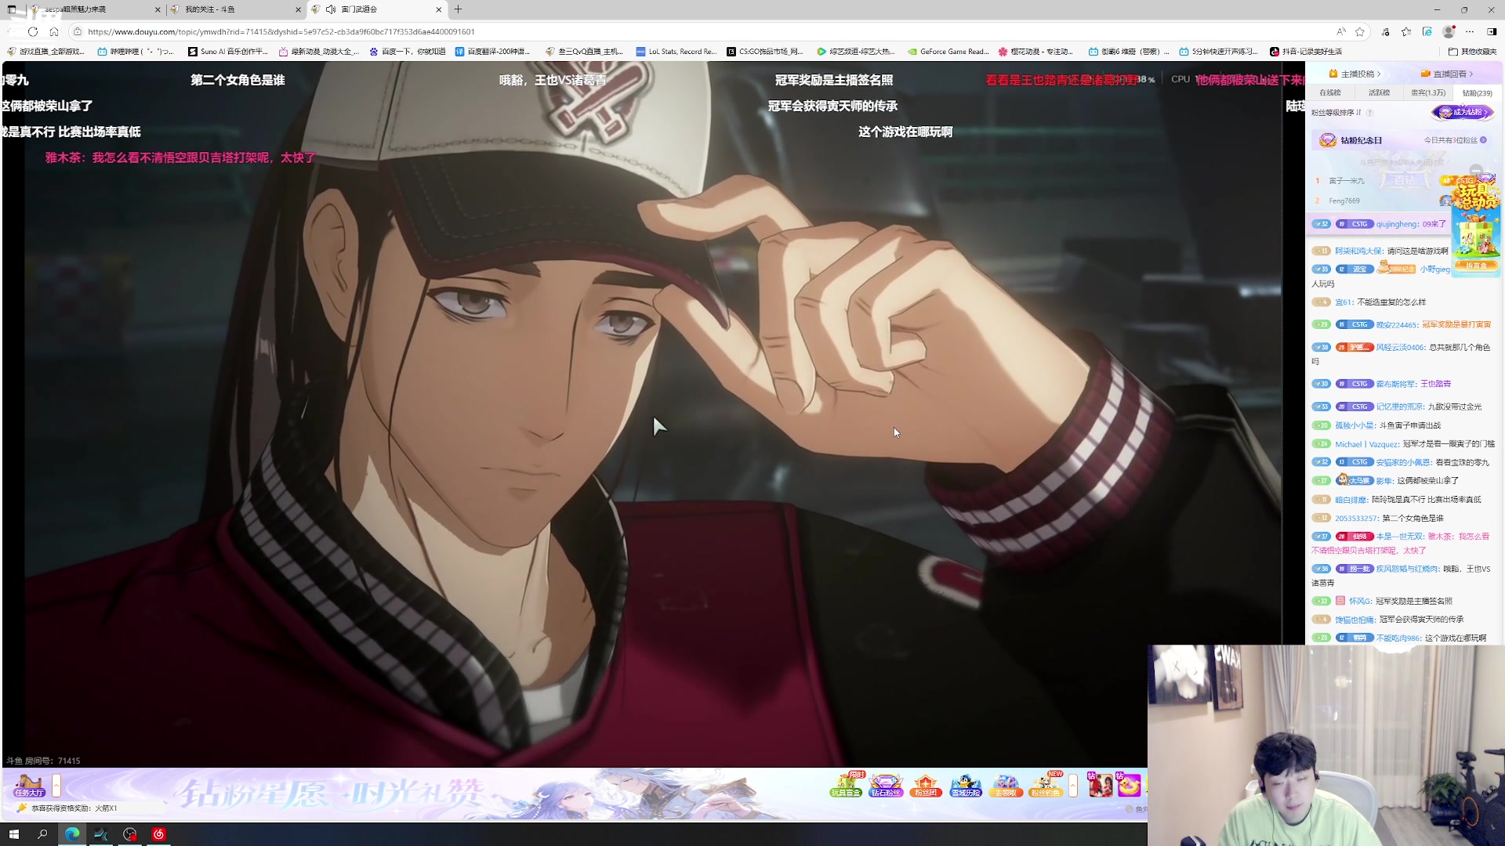The image size is (1505, 846).
Task: Select the 活跃榜 ranking tab
Action: tap(1379, 92)
